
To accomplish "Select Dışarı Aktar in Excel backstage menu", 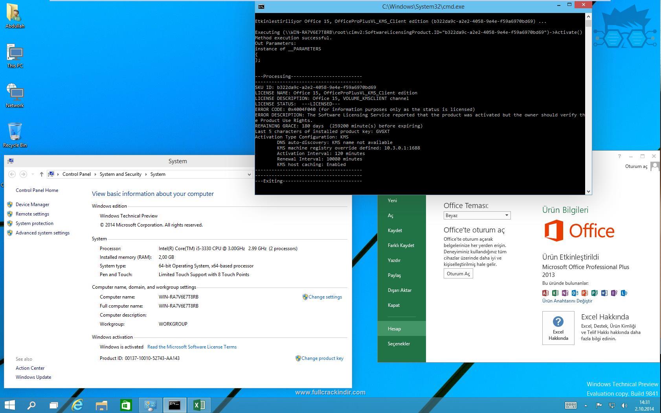I will coord(402,290).
